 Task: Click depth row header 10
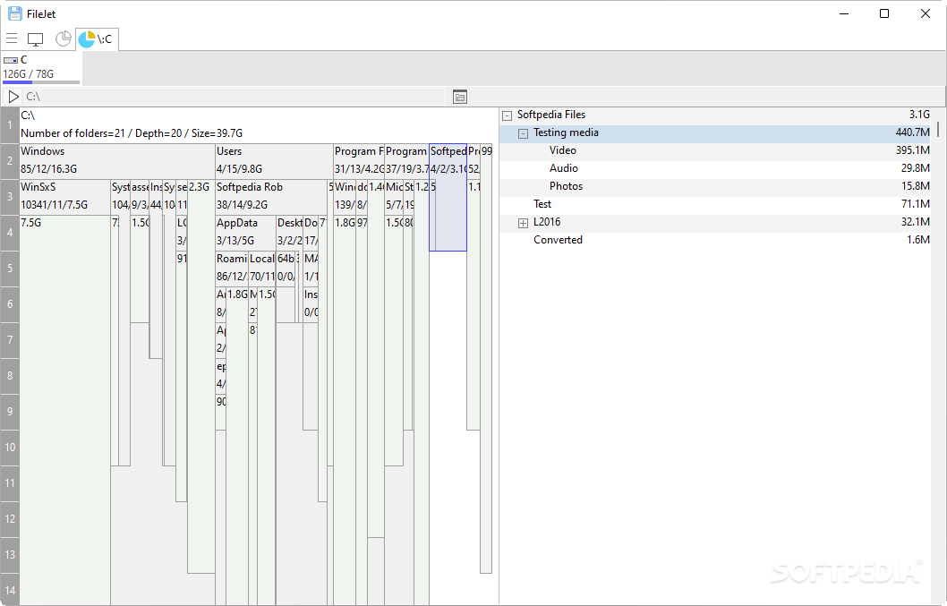[x=10, y=448]
